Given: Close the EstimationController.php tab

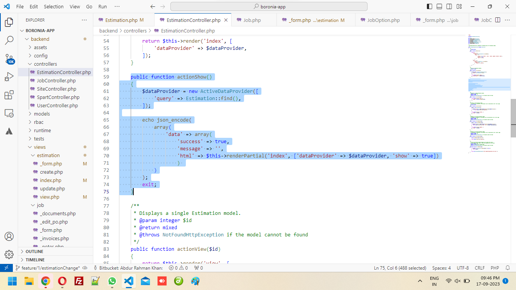Looking at the screenshot, I should pyautogui.click(x=226, y=20).
